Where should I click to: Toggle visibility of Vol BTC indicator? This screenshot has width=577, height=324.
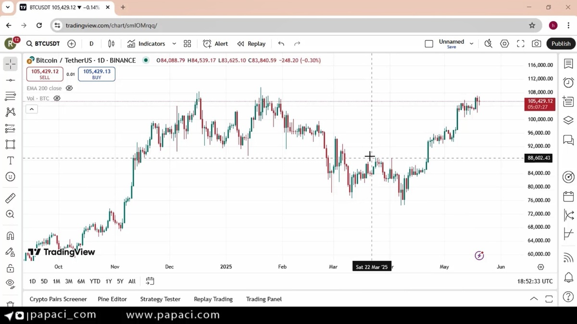57,99
